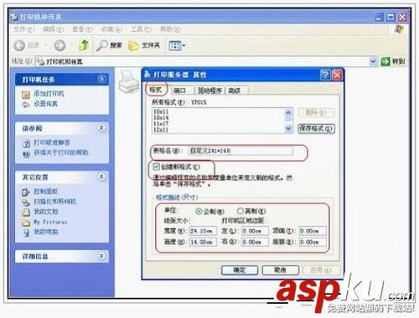The width and height of the screenshot is (419, 318).
Task: Open the File (文件) menu
Action: coord(23,29)
